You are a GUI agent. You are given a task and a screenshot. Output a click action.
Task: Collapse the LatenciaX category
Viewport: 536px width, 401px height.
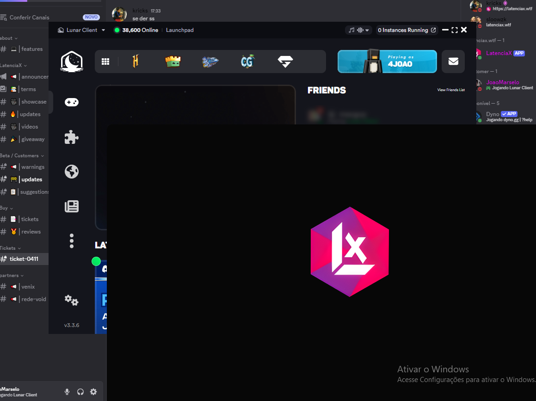pyautogui.click(x=13, y=65)
